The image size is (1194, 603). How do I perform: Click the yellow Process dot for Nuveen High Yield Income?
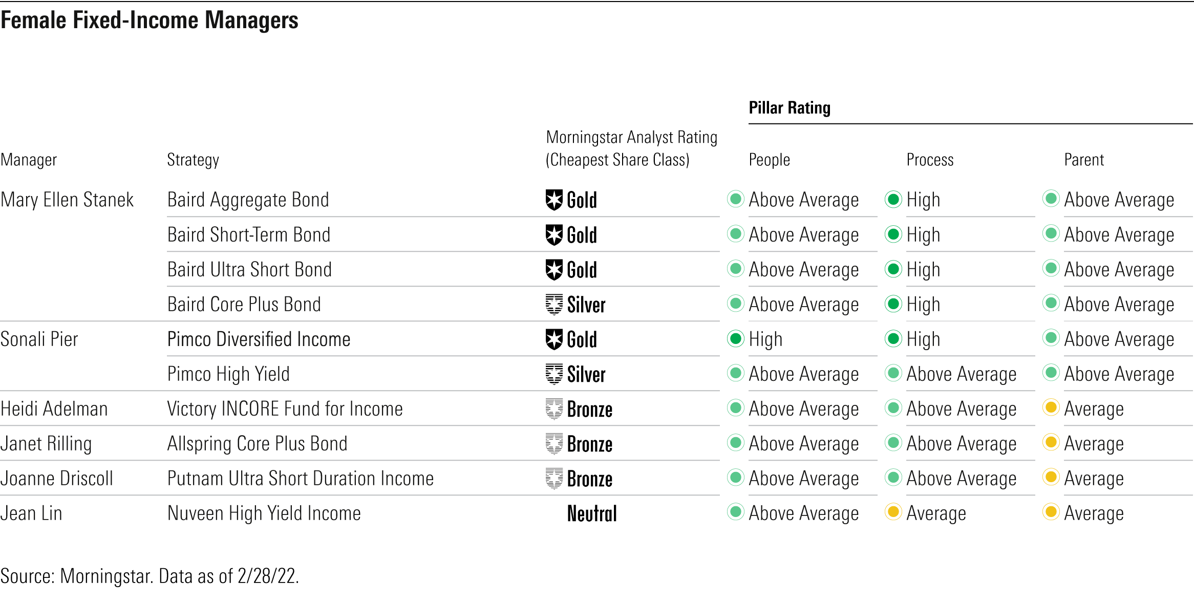[893, 512]
